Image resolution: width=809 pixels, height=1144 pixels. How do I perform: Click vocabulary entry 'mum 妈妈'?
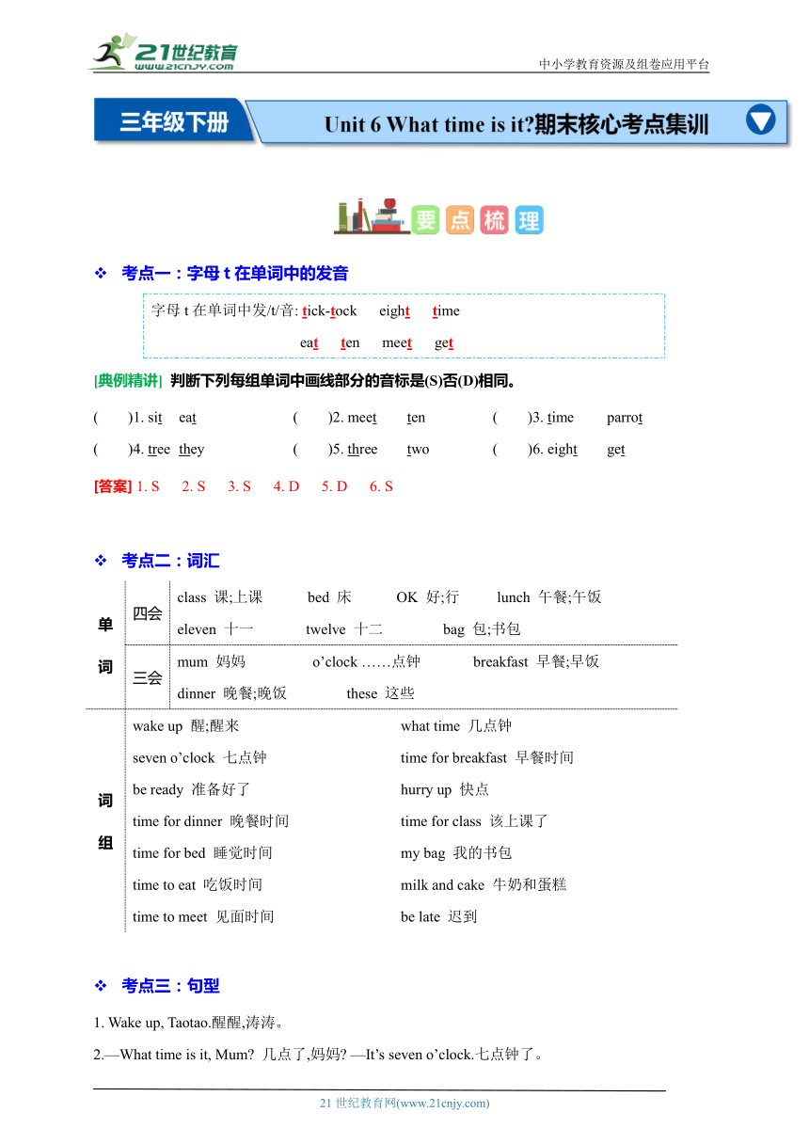(x=211, y=661)
